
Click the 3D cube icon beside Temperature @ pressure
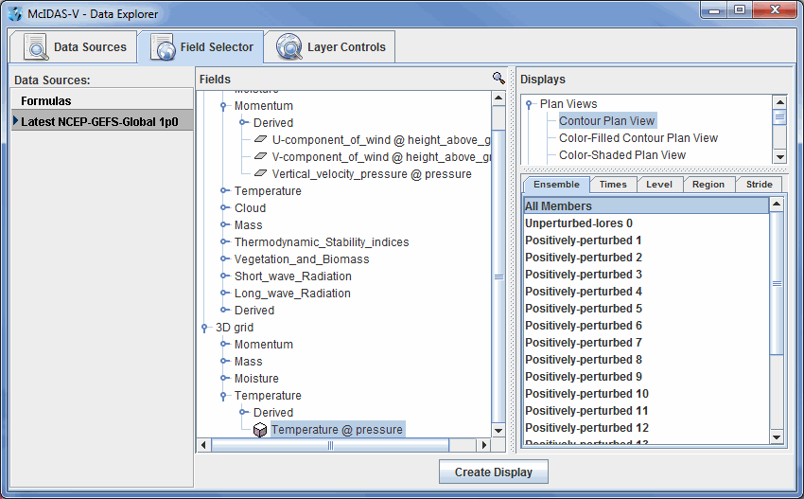[260, 430]
